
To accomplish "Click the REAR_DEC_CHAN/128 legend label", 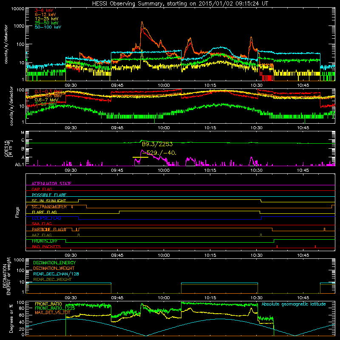I will pos(56,274).
